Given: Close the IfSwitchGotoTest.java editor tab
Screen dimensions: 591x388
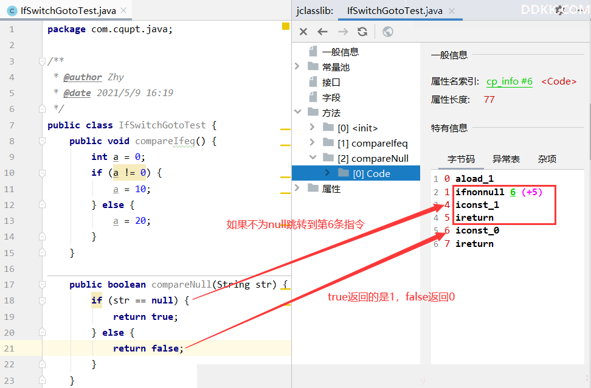Looking at the screenshot, I should point(123,10).
